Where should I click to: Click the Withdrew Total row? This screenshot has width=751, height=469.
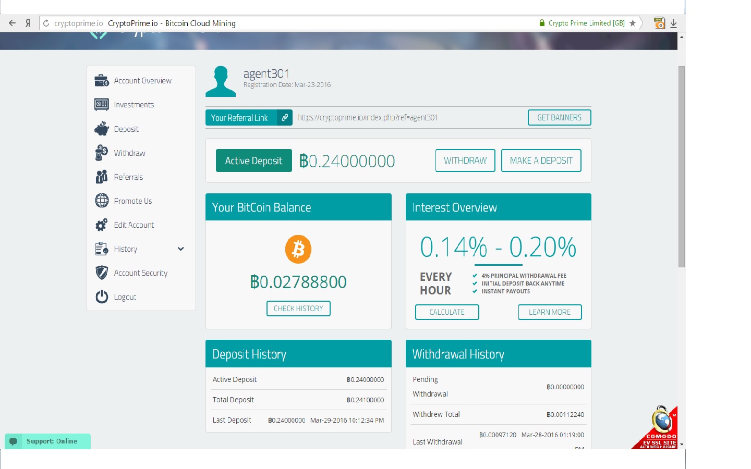coord(499,414)
